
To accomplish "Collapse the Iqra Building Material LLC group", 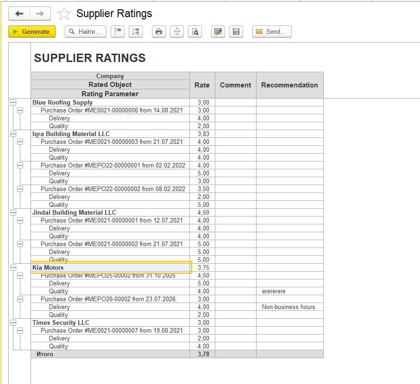I will 13,134.
